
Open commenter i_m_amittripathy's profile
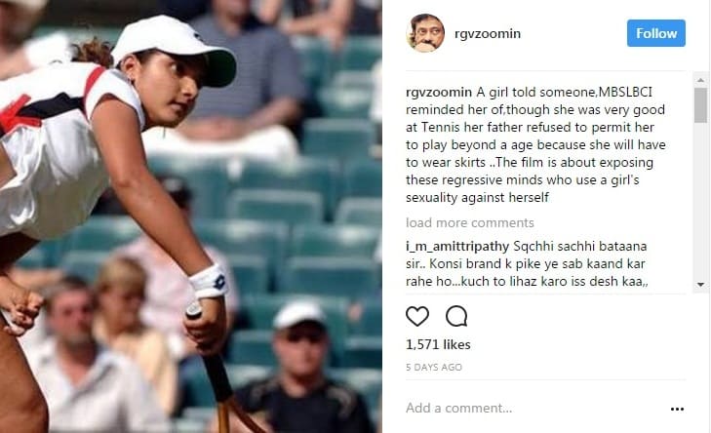(x=457, y=246)
